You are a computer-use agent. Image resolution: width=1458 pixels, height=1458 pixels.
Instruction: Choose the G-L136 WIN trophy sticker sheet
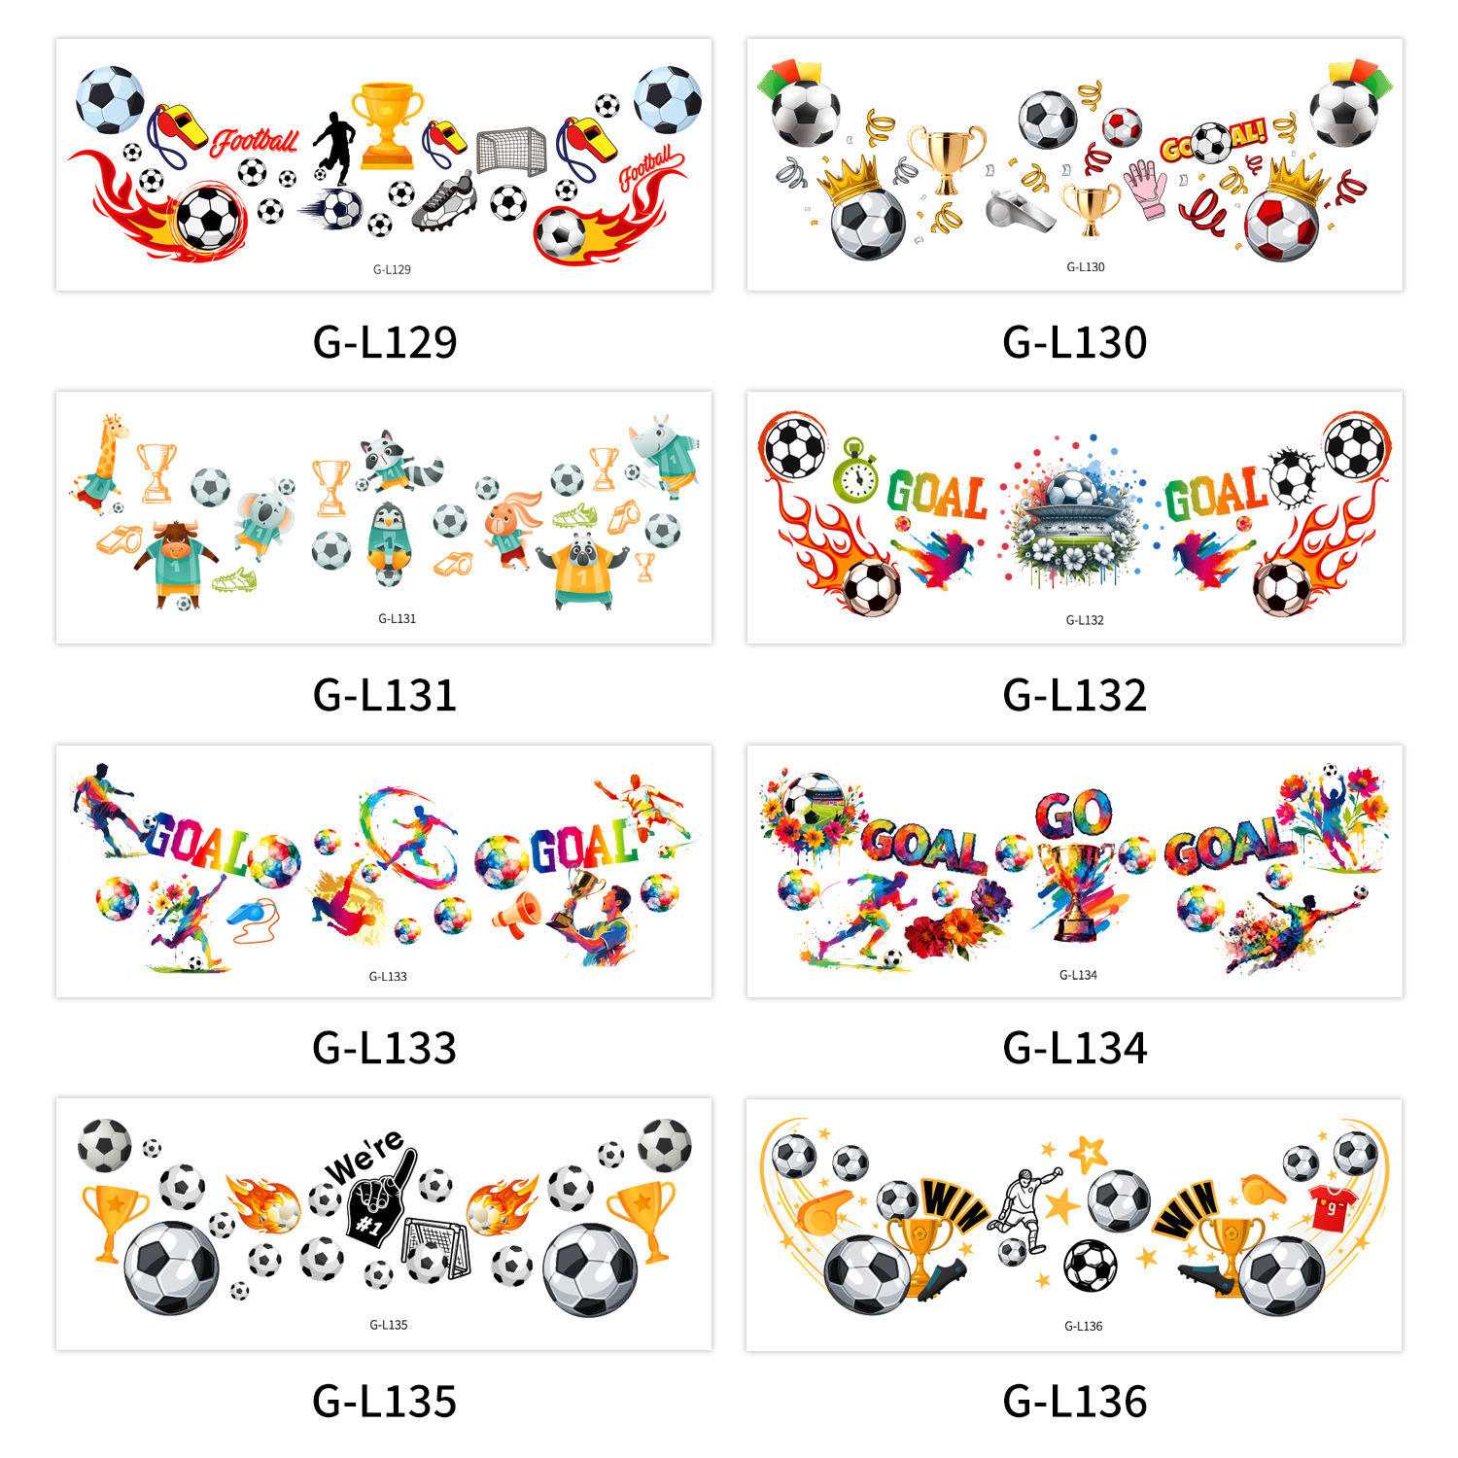[x=1074, y=1224]
